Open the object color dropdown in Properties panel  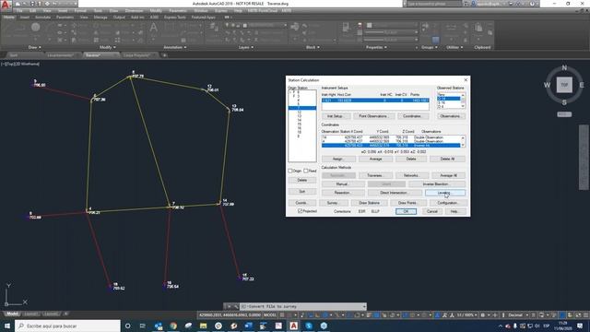click(x=392, y=25)
